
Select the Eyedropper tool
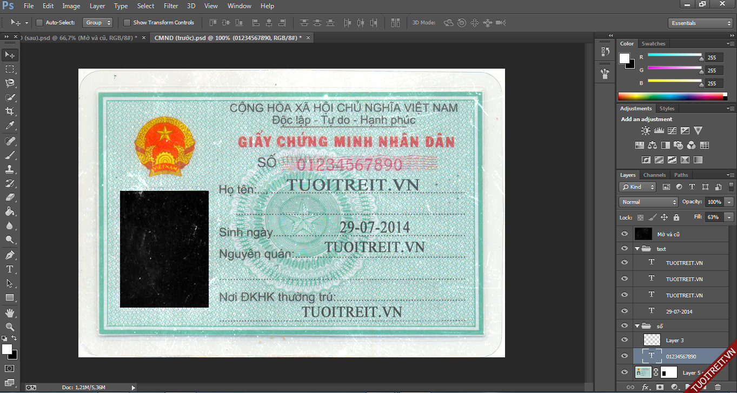(x=10, y=125)
